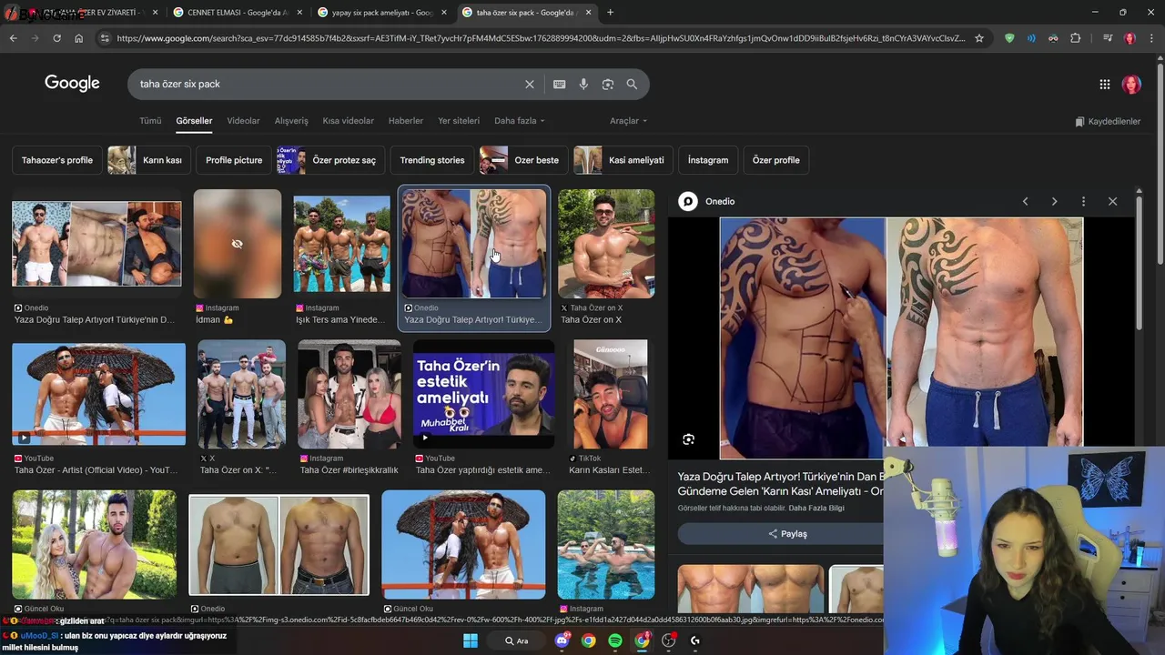Switch to yapay six pack ameliyatı tab

(382, 13)
